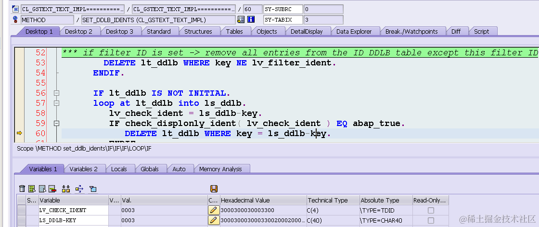
Task: Click the SET_DDLB_IDENTS method name field
Action: coord(158,20)
